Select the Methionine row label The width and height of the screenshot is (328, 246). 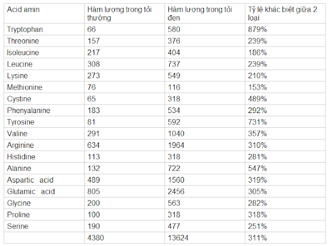pos(25,87)
